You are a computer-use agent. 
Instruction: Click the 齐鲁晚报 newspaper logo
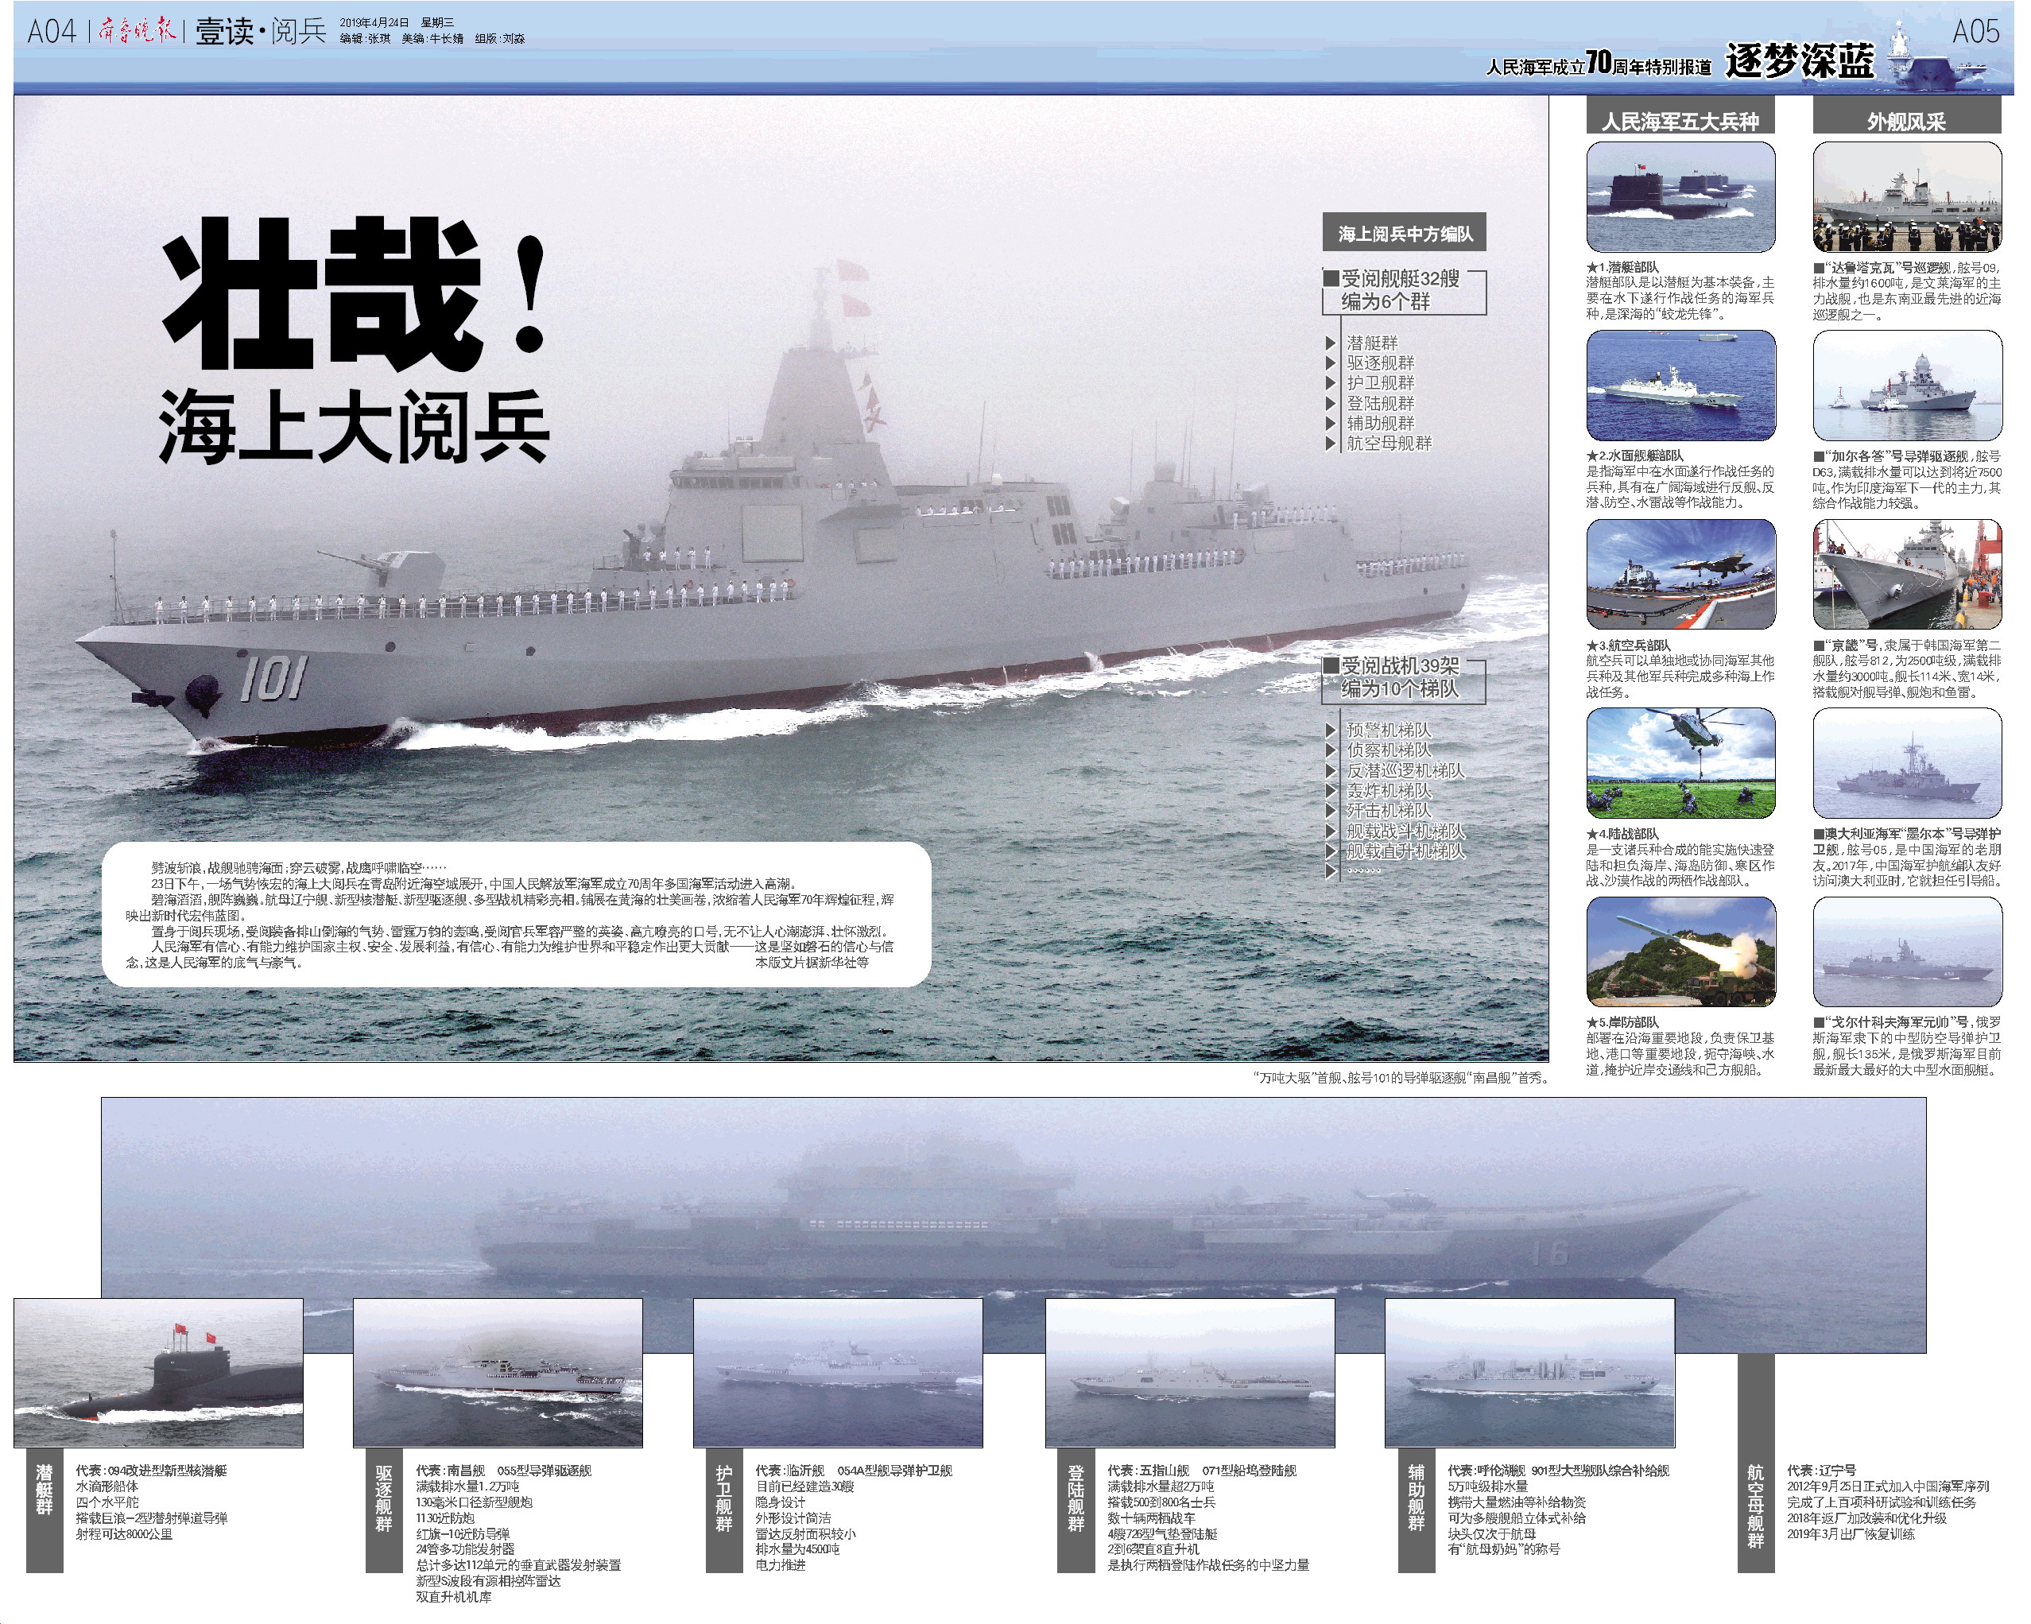[138, 32]
